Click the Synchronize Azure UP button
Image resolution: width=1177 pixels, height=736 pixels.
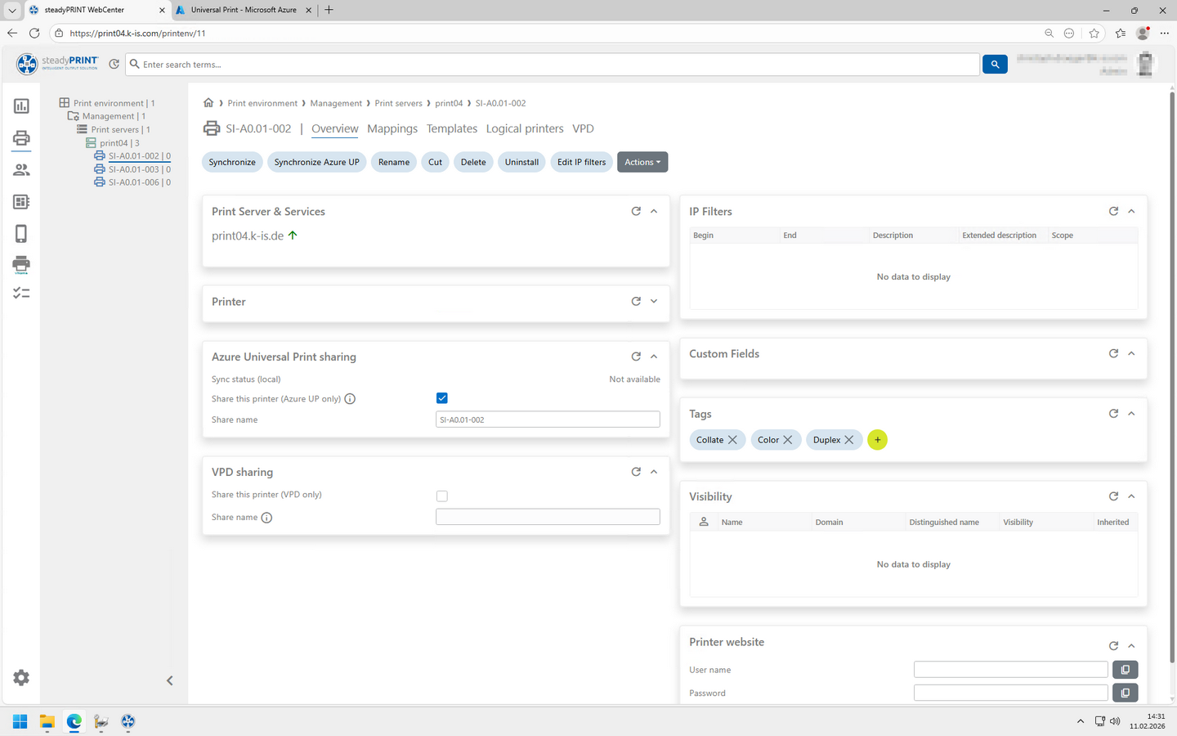[316, 162]
